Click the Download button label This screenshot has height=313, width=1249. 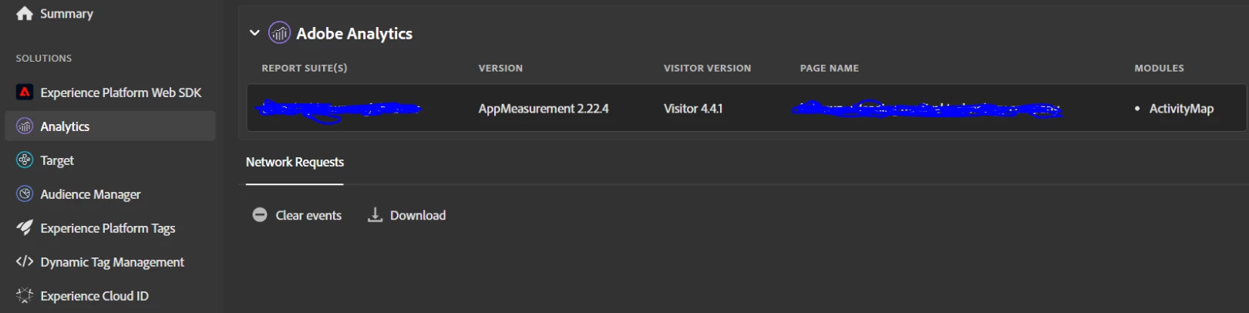tap(418, 215)
